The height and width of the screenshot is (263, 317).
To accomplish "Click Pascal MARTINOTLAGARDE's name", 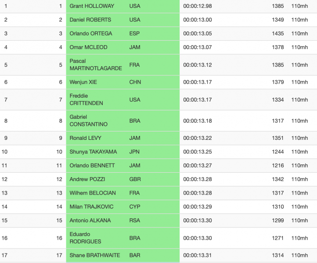I will click(96, 64).
